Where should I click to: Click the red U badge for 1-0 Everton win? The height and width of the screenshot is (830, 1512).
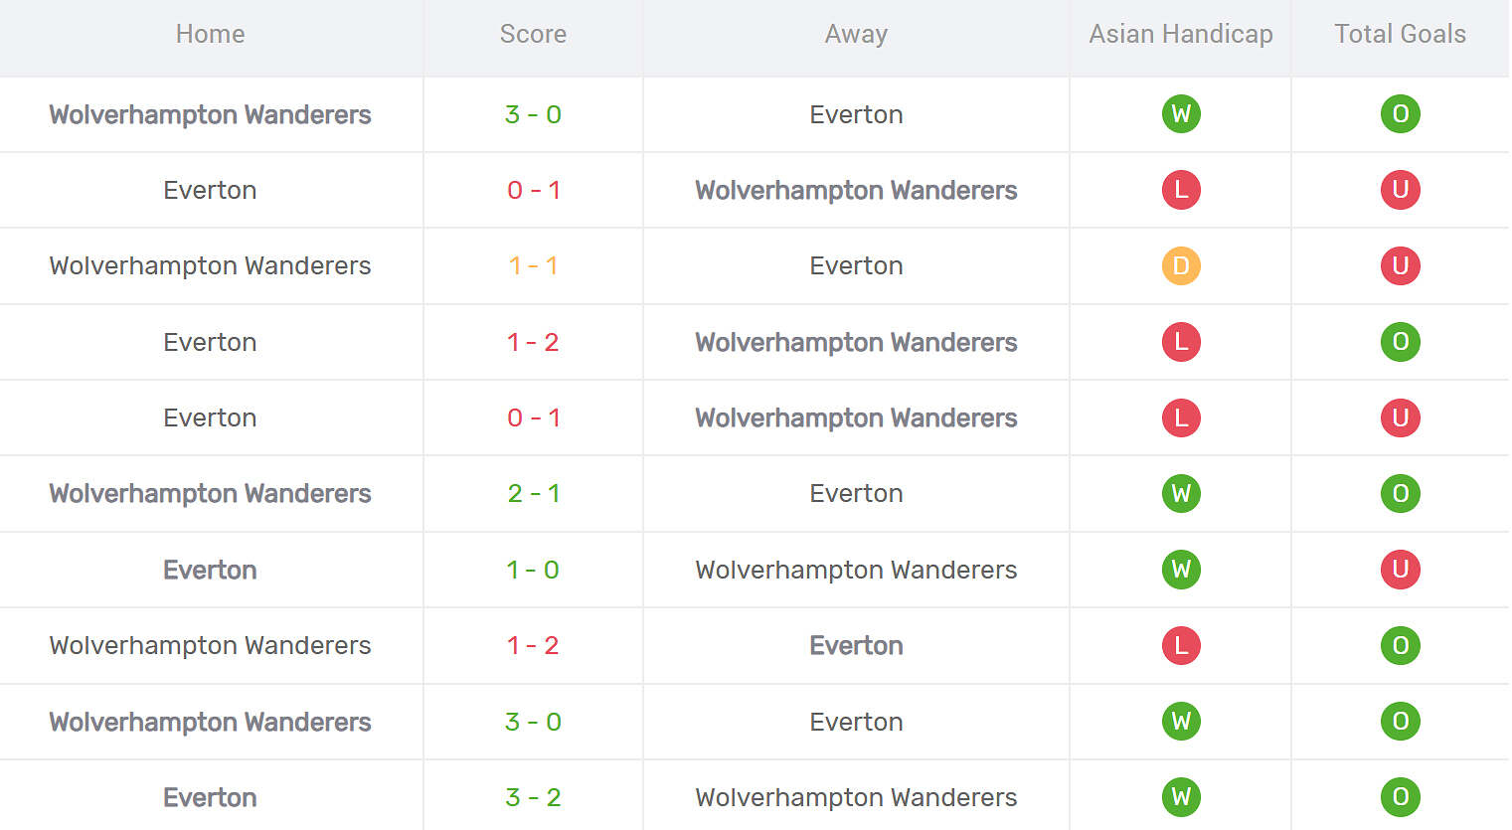click(1400, 570)
